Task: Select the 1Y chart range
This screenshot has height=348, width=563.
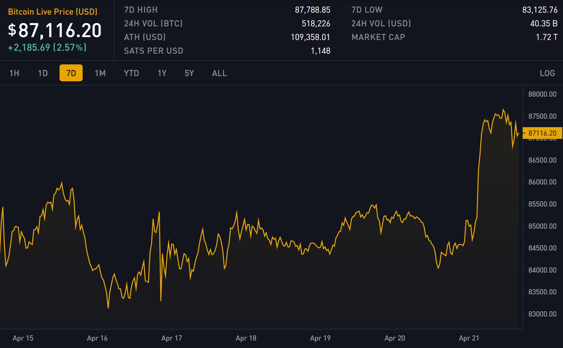Action: click(162, 73)
